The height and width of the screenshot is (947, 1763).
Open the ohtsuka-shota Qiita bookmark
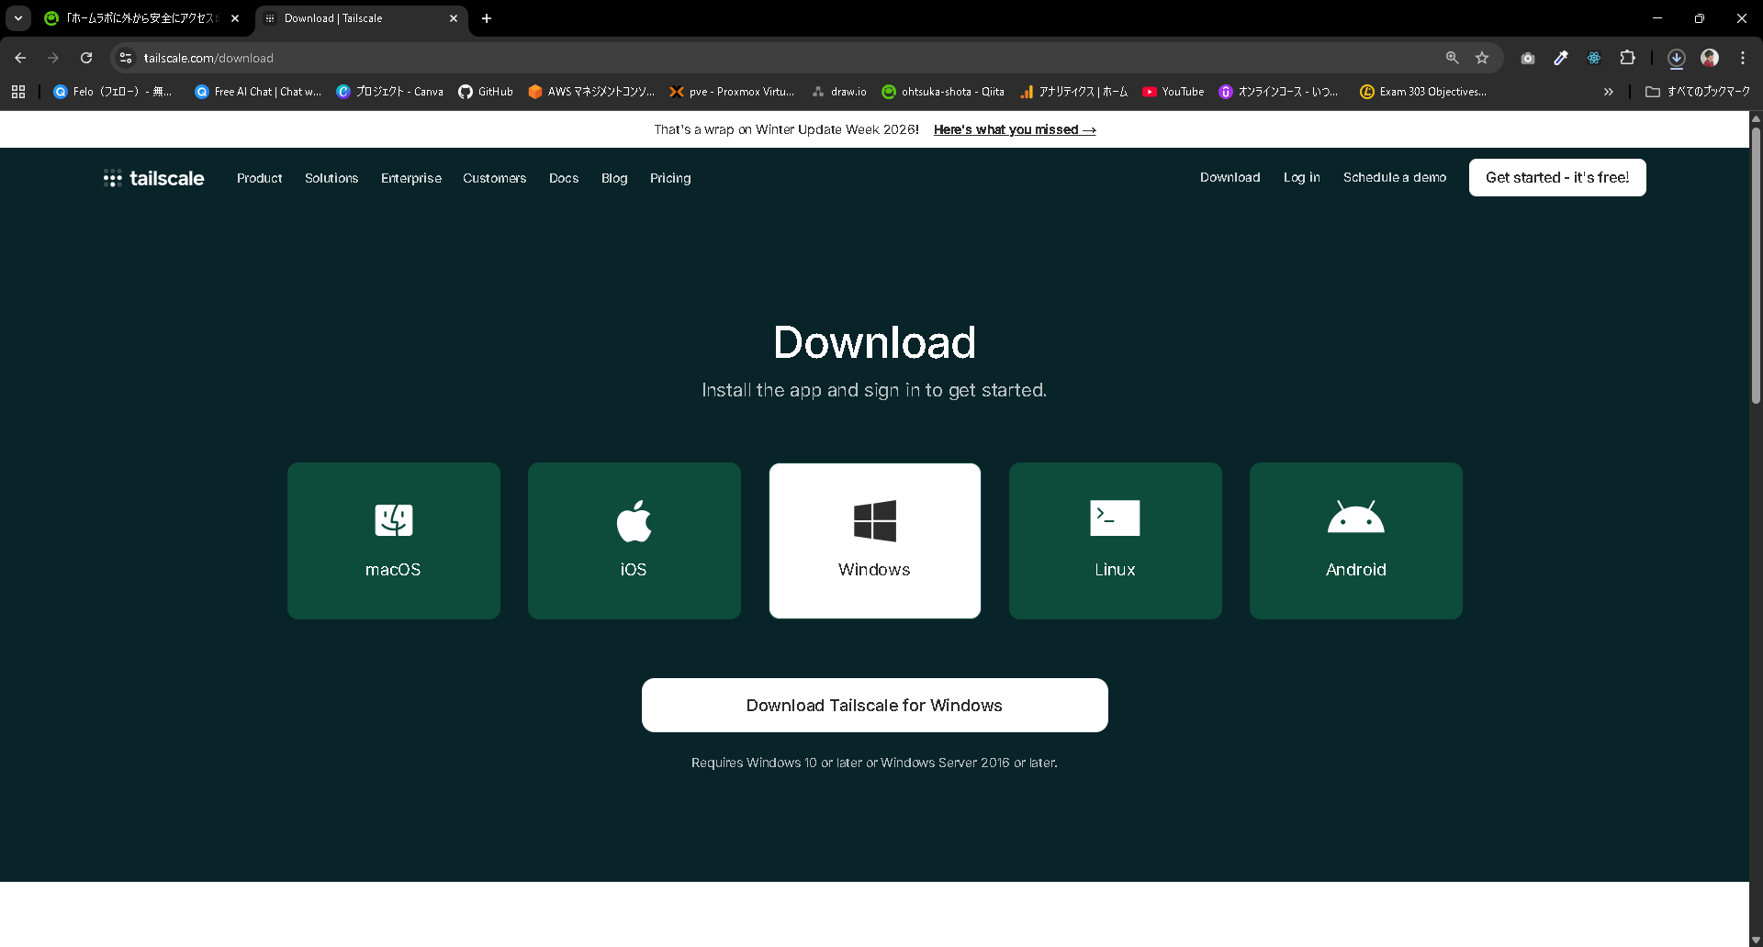[943, 92]
